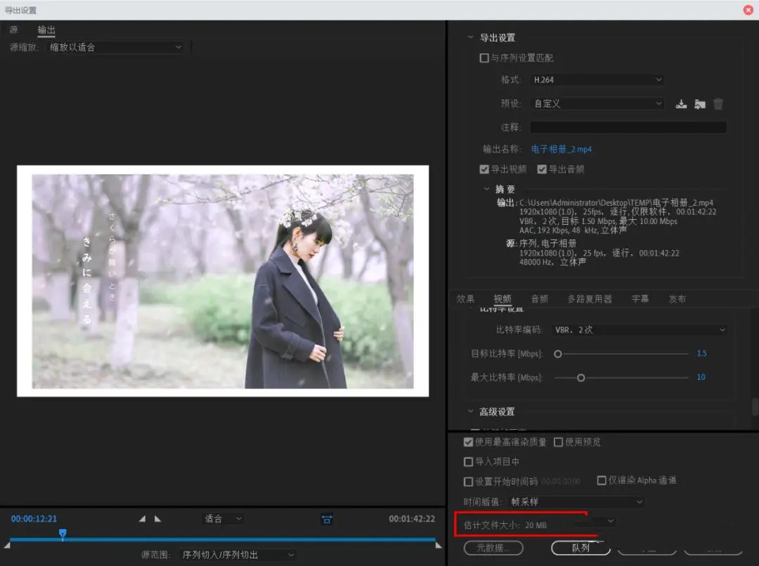Collapse the 高级设置 section
759x566 pixels.
[470, 412]
